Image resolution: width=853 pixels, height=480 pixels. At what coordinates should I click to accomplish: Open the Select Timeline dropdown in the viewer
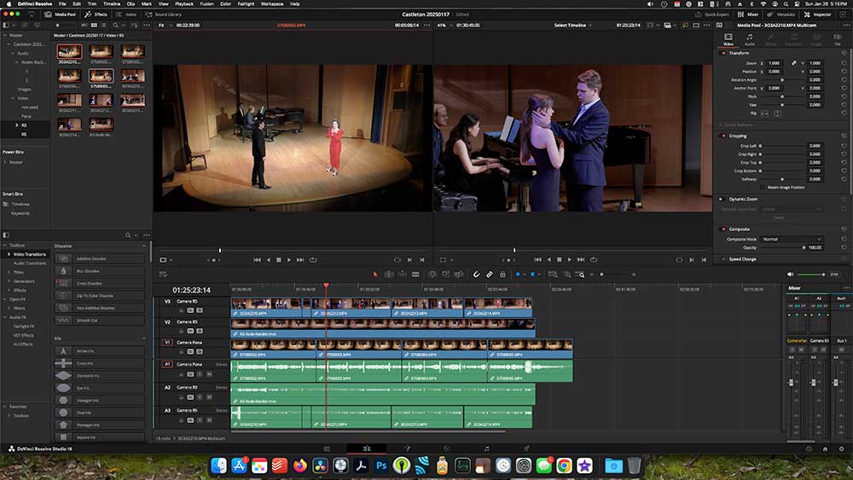[x=573, y=25]
